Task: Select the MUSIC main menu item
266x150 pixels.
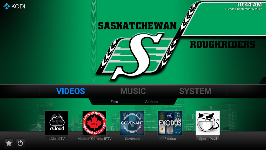Action: click(133, 91)
